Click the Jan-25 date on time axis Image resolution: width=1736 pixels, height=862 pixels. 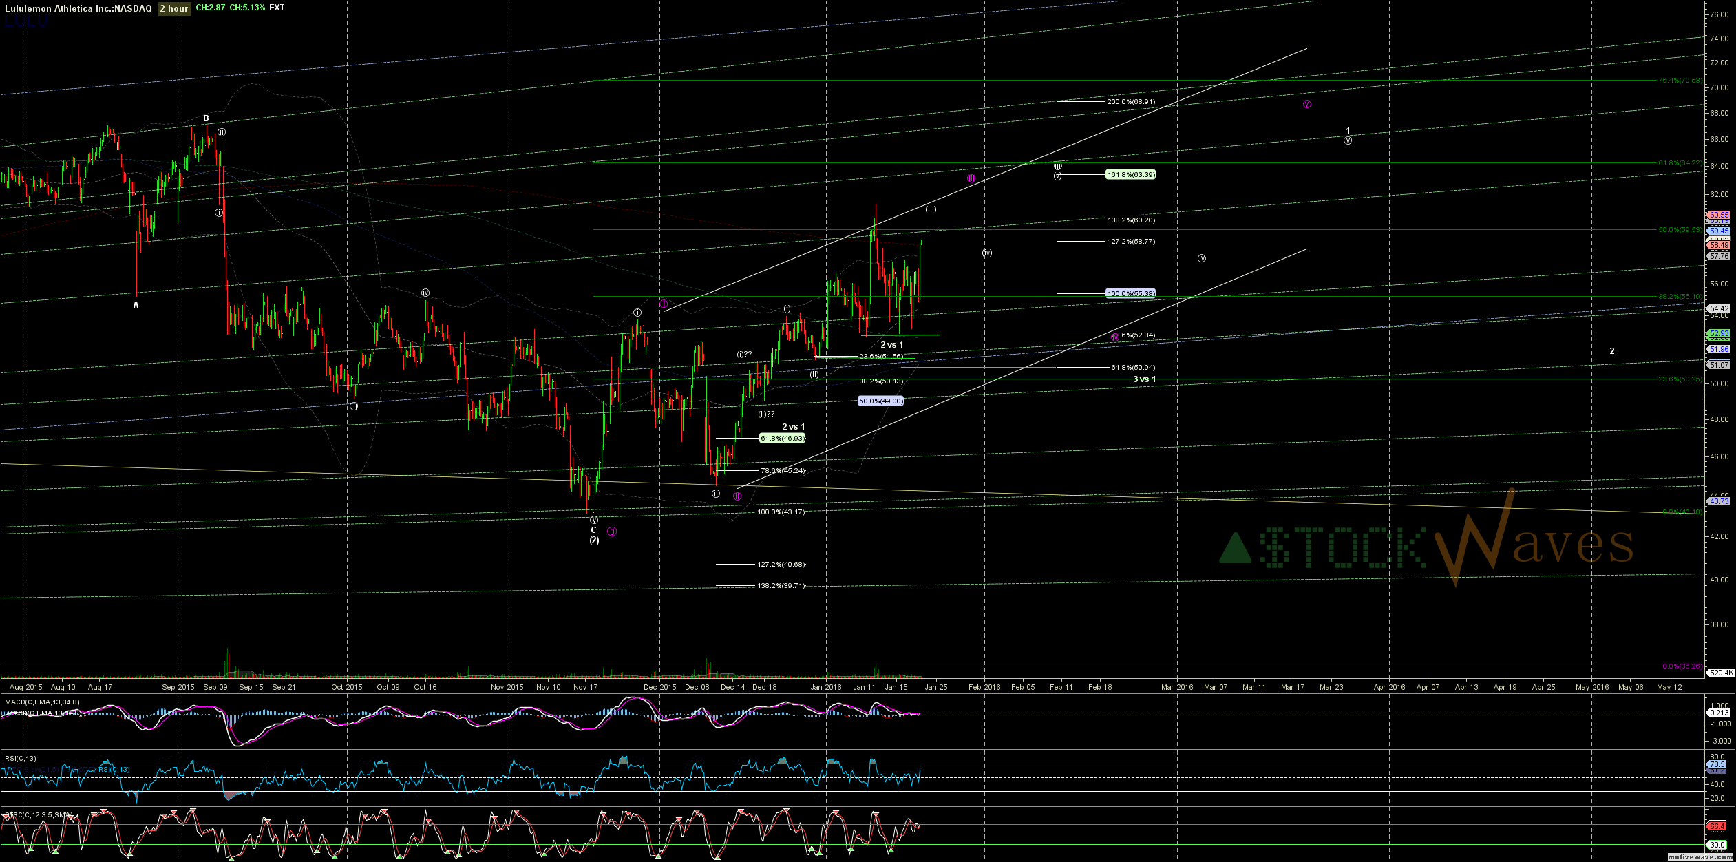935,687
